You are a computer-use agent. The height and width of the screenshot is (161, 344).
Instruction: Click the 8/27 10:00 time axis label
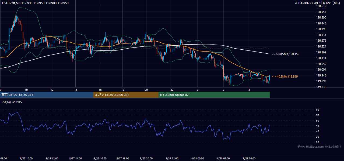coord(26,159)
